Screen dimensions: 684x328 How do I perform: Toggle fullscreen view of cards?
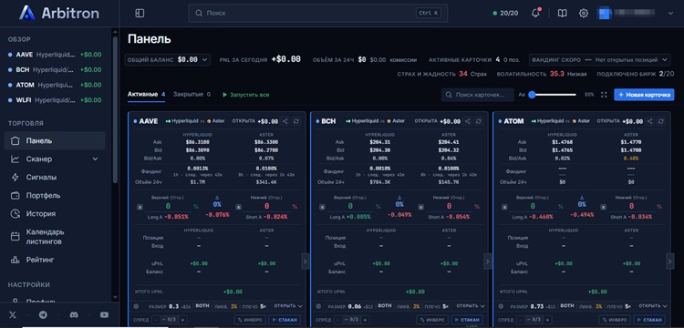(x=604, y=95)
